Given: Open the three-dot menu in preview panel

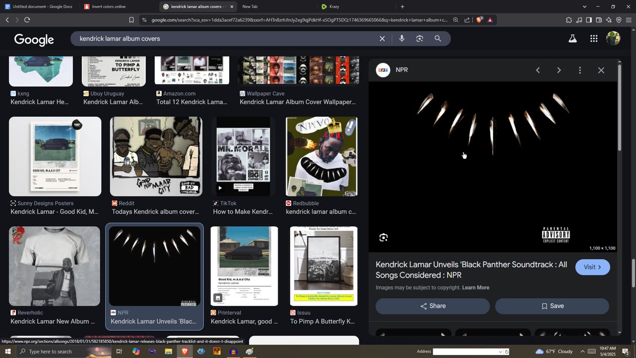Looking at the screenshot, I should coord(580,70).
